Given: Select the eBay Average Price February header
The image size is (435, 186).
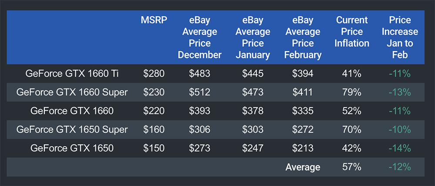Looking at the screenshot, I should [x=303, y=37].
